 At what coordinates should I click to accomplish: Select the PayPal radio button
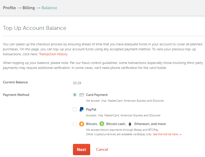(x=75, y=109)
